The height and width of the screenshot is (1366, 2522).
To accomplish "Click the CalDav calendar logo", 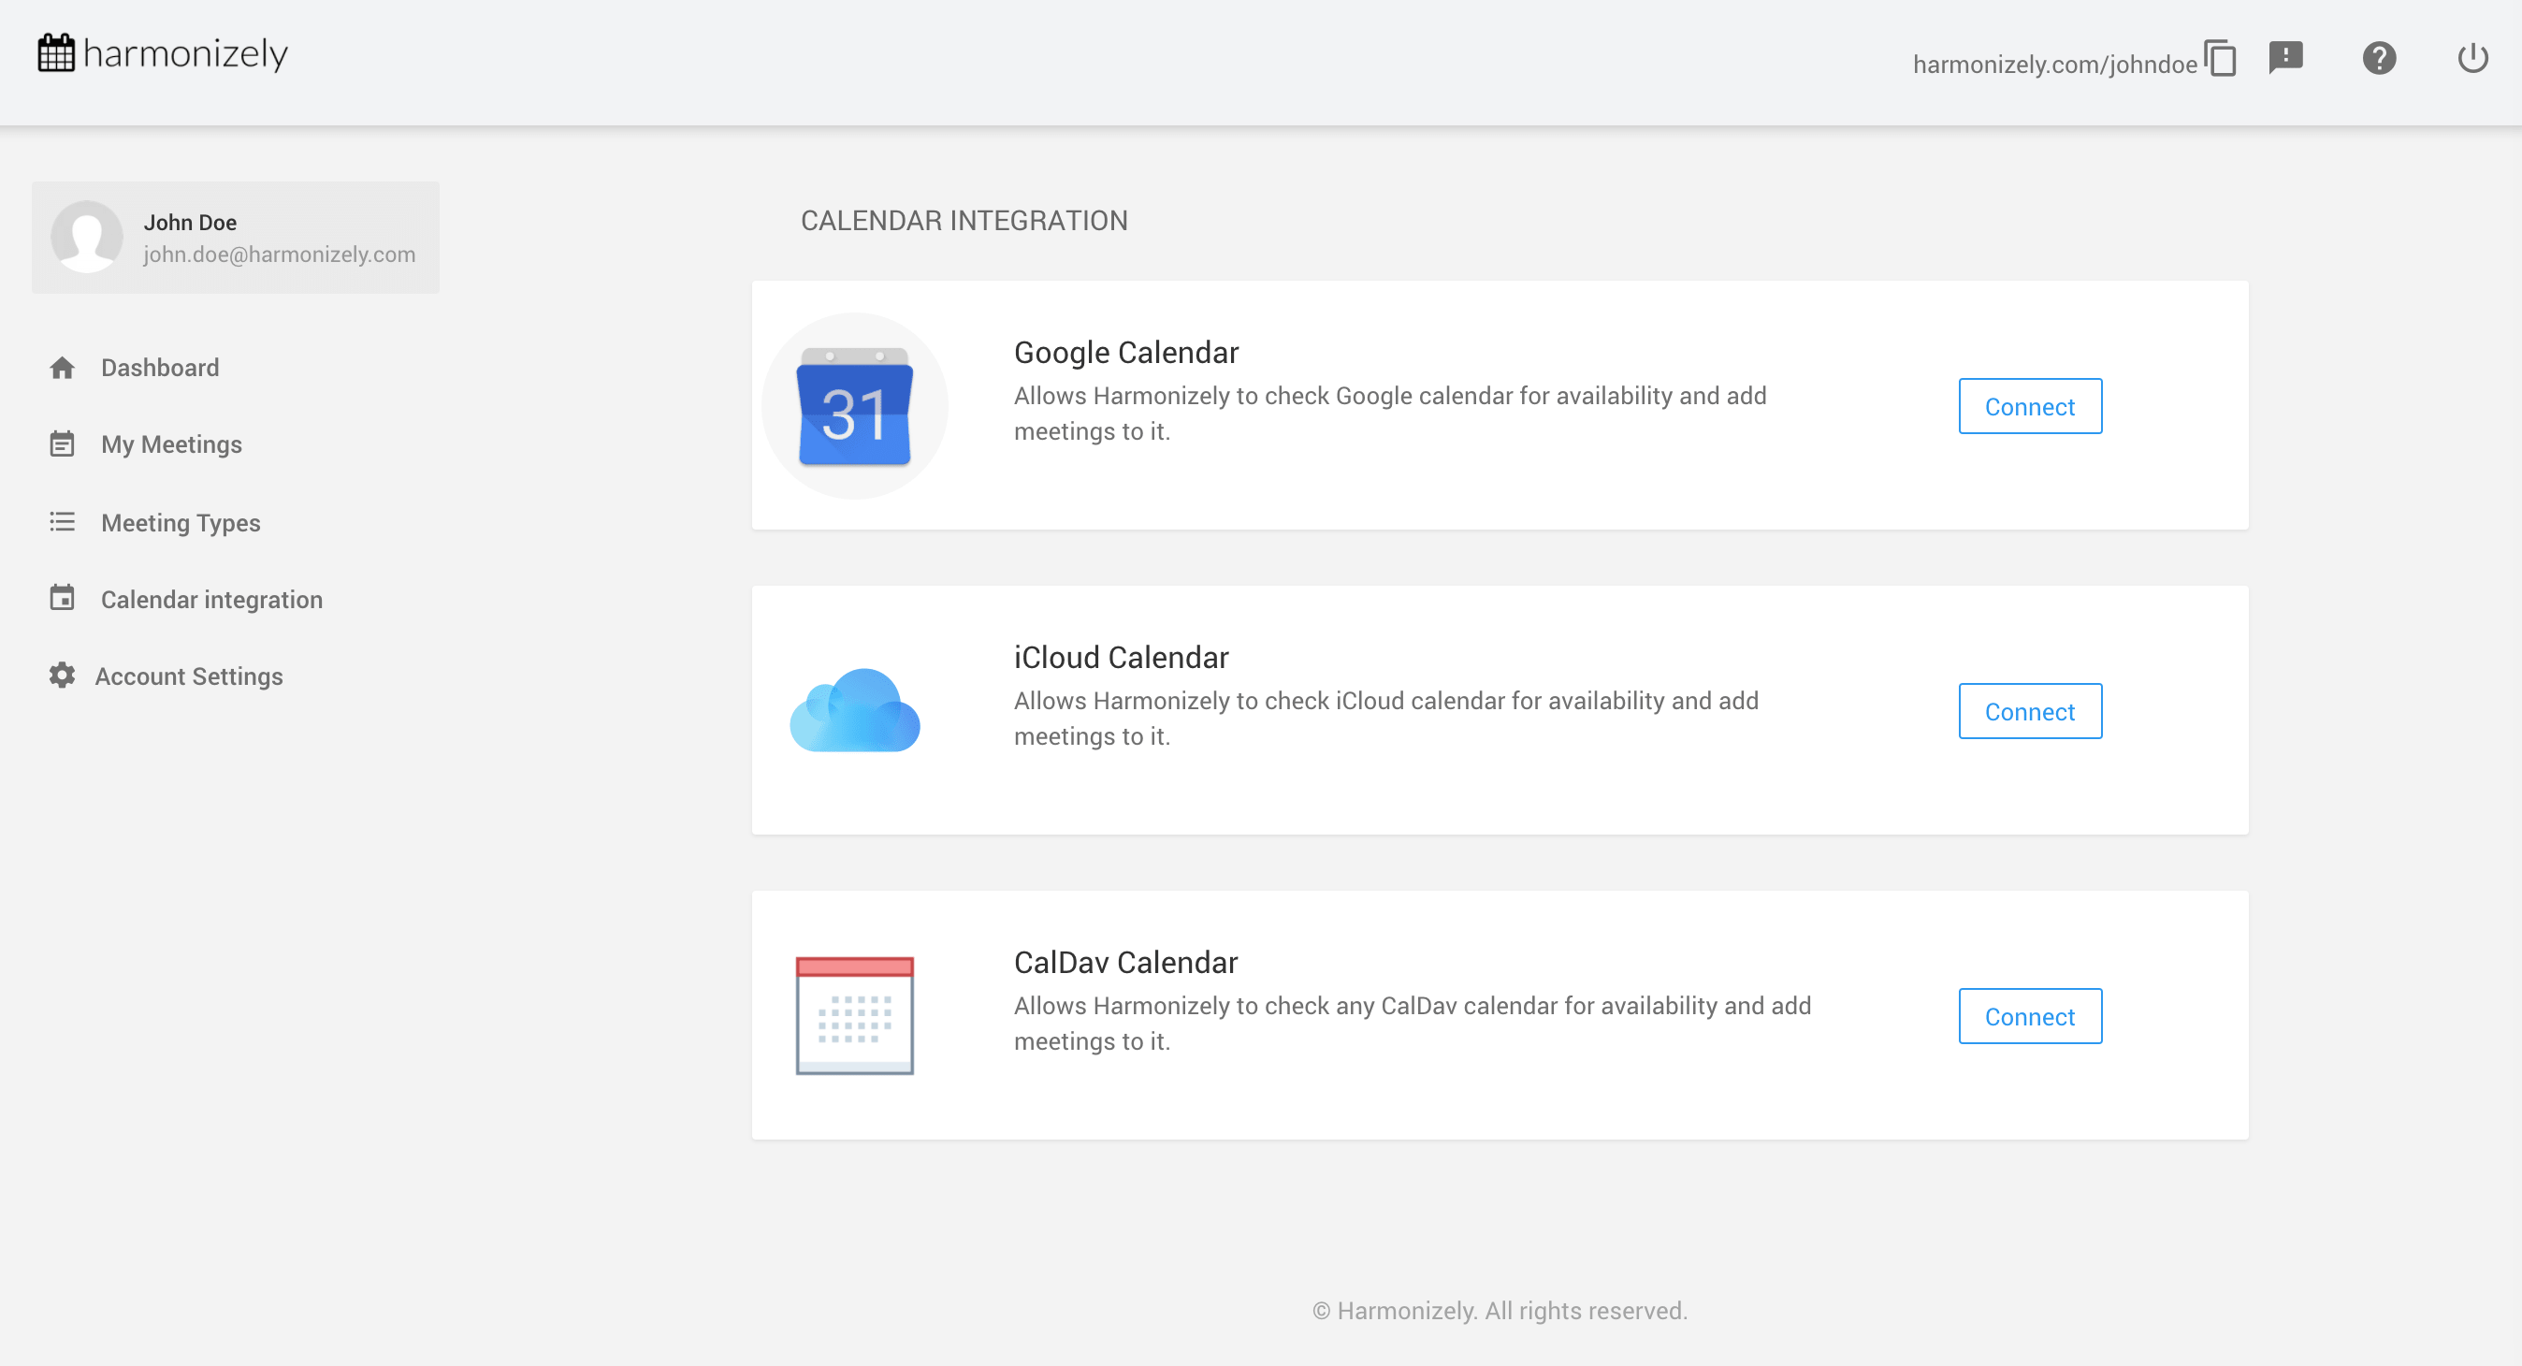I will coord(855,1015).
